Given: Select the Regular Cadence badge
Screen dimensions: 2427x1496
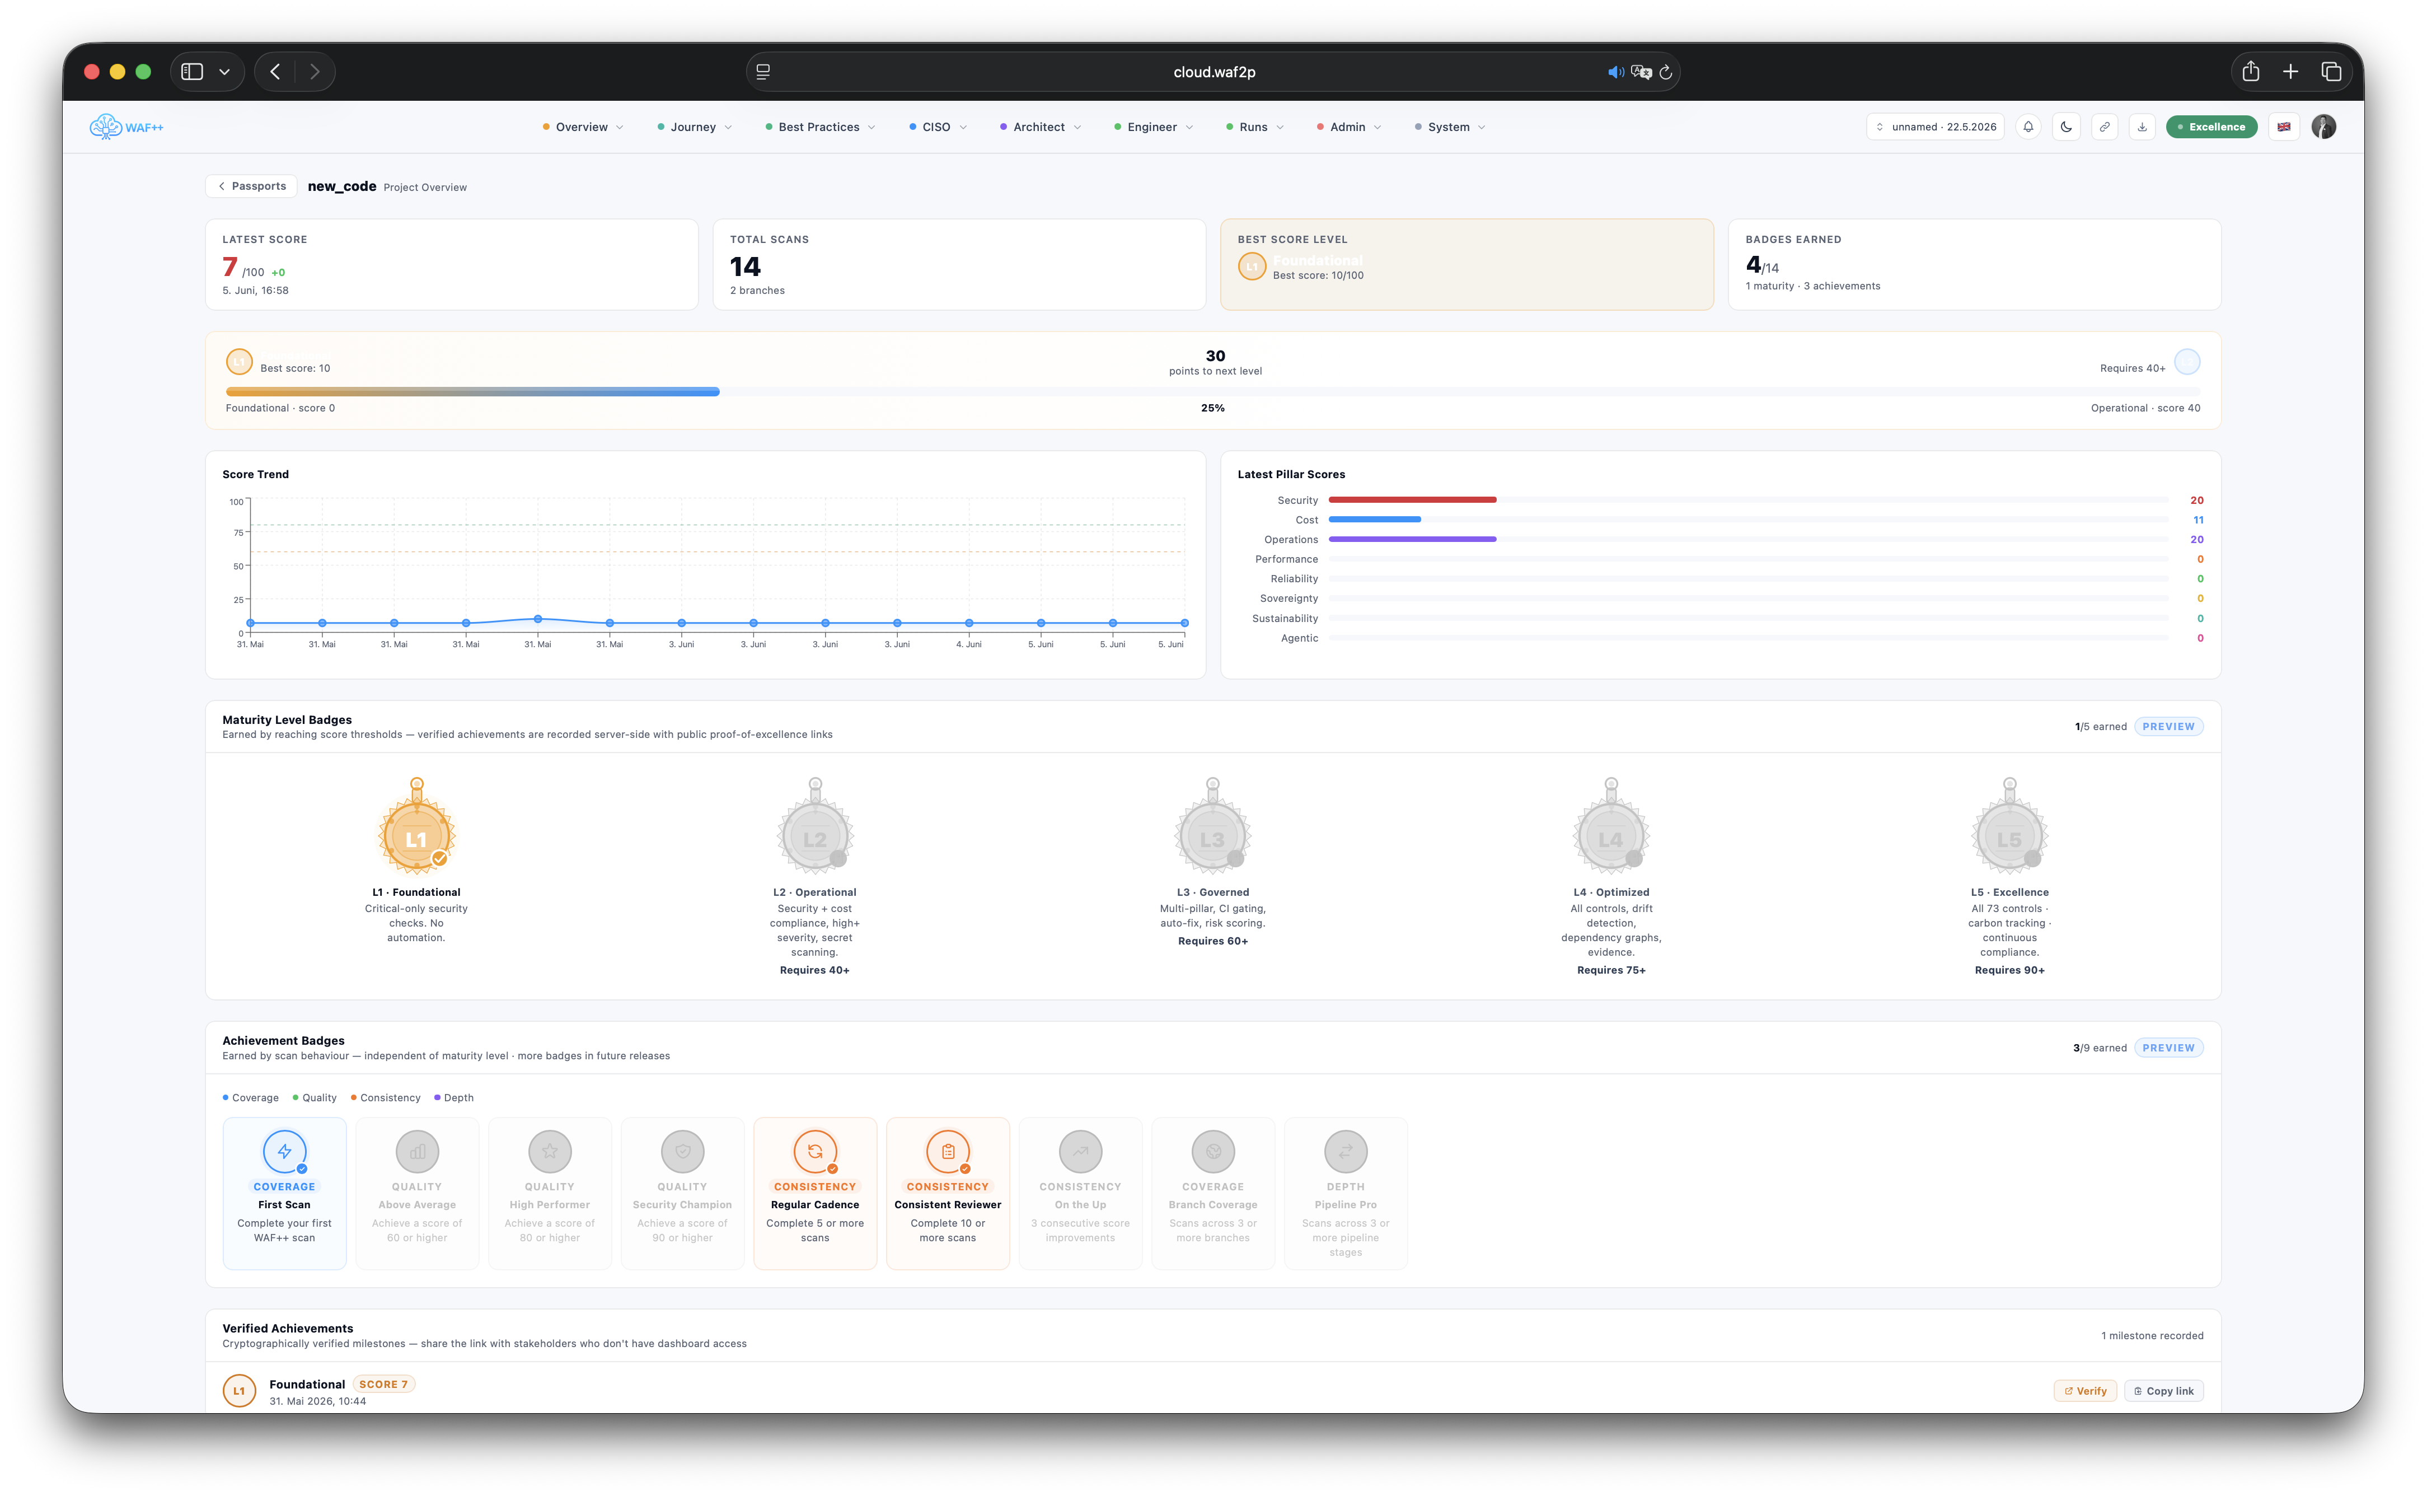Looking at the screenshot, I should point(815,1193).
